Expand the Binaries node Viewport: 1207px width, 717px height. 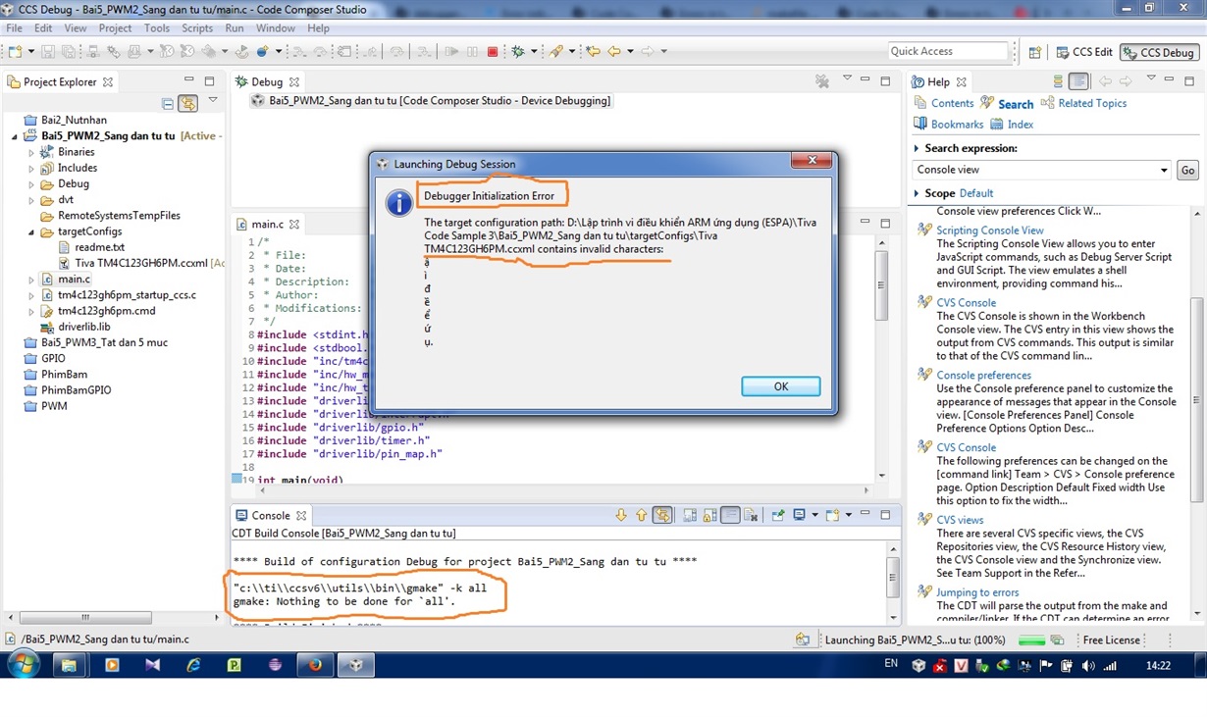[31, 153]
